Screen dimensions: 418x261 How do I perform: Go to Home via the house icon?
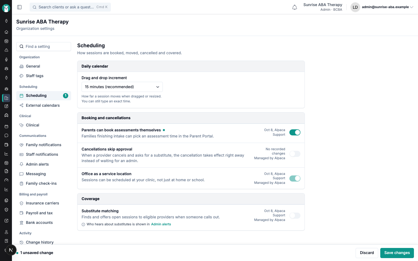point(6,32)
